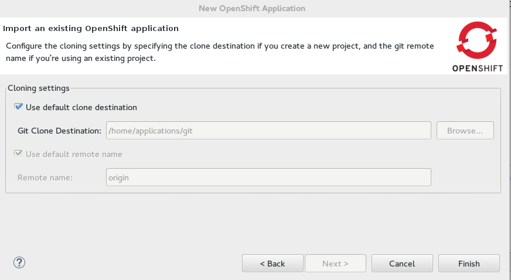The width and height of the screenshot is (511, 280).
Task: Click the Browse... button
Action: pyautogui.click(x=465, y=131)
